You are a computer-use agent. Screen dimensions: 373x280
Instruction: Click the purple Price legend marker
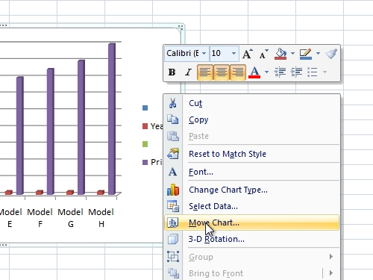coord(145,162)
